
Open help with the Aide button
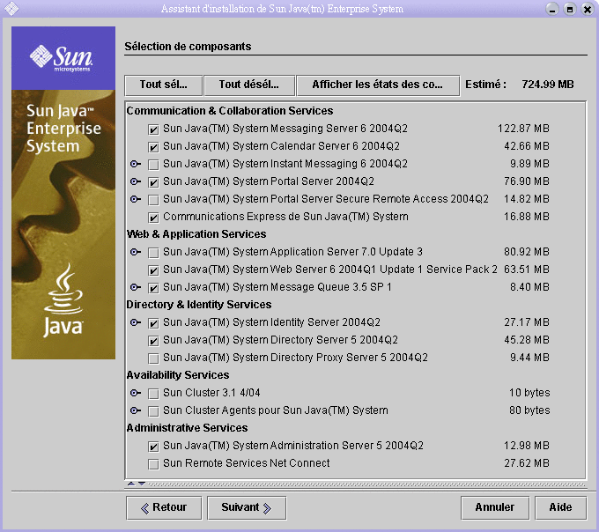[560, 507]
